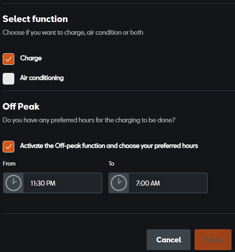Click the Off Peak section heading
Screen dimensions: 235x252
21,107
